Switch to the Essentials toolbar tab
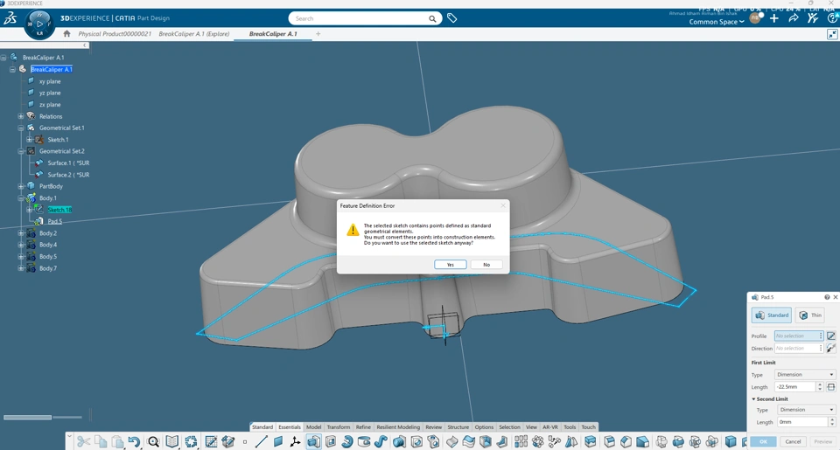 (290, 427)
